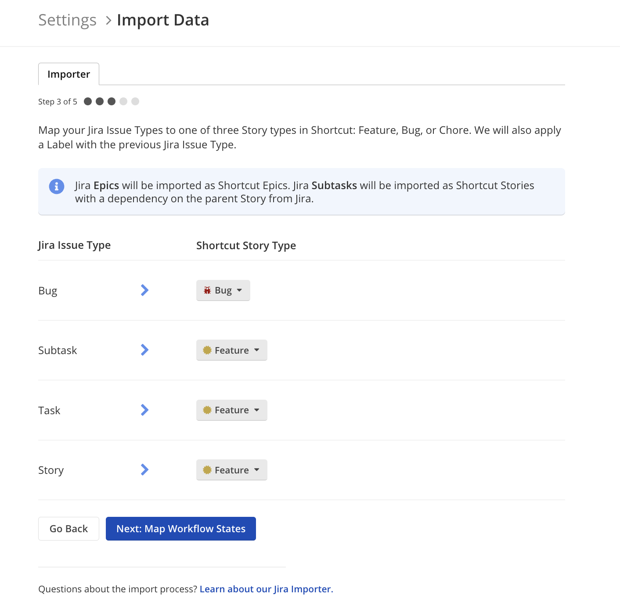This screenshot has width=620, height=616.
Task: Open the story type dropdown for Subtask
Action: 232,350
